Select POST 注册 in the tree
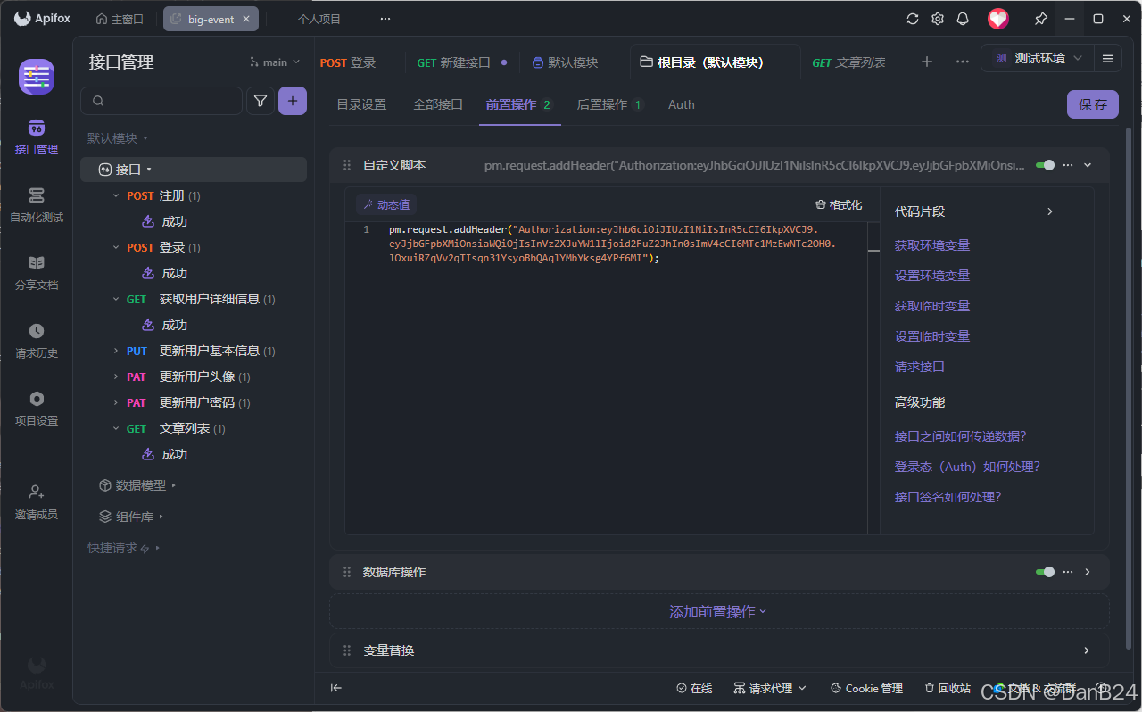Screen dimensions: 1142x712 (x=163, y=195)
